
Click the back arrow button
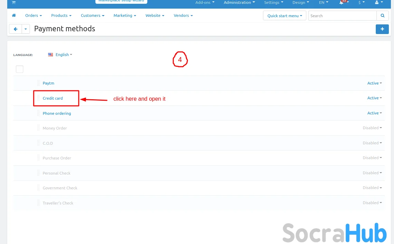click(x=15, y=29)
